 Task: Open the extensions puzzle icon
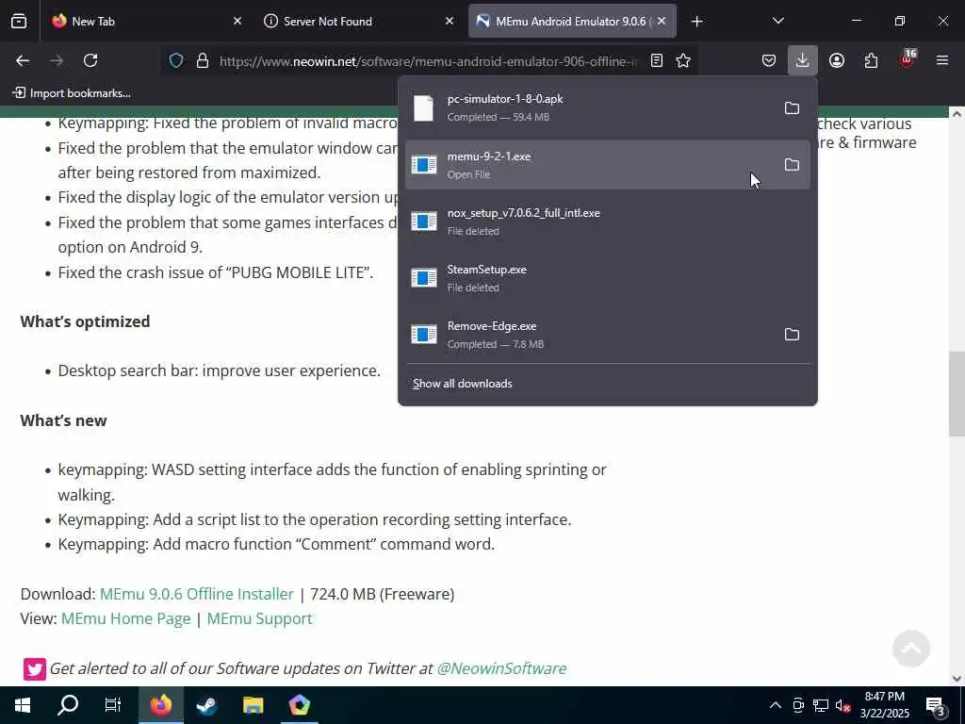871,60
